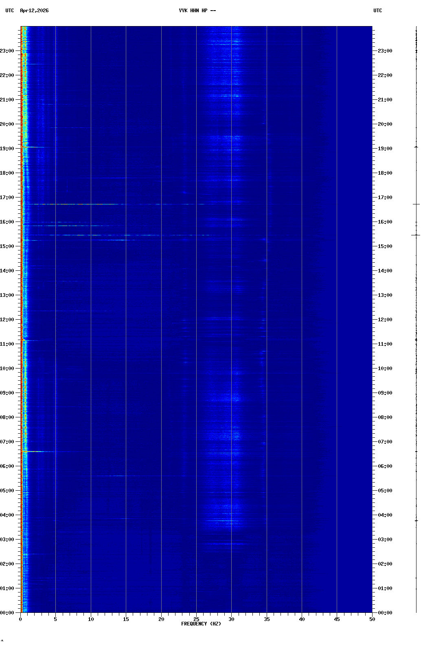Image resolution: width=434 pixels, height=645 pixels.
Task: Select the 06:00 time label on the left axis
Action: coord(7,466)
